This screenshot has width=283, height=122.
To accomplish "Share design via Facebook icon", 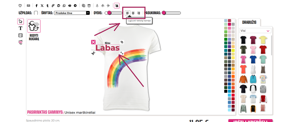I will (x=37, y=6).
